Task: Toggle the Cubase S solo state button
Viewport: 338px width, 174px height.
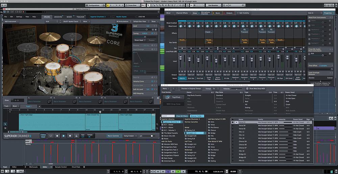Action: click(x=111, y=5)
